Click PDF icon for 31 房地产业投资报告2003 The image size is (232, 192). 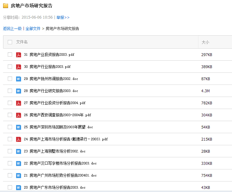(x=19, y=55)
